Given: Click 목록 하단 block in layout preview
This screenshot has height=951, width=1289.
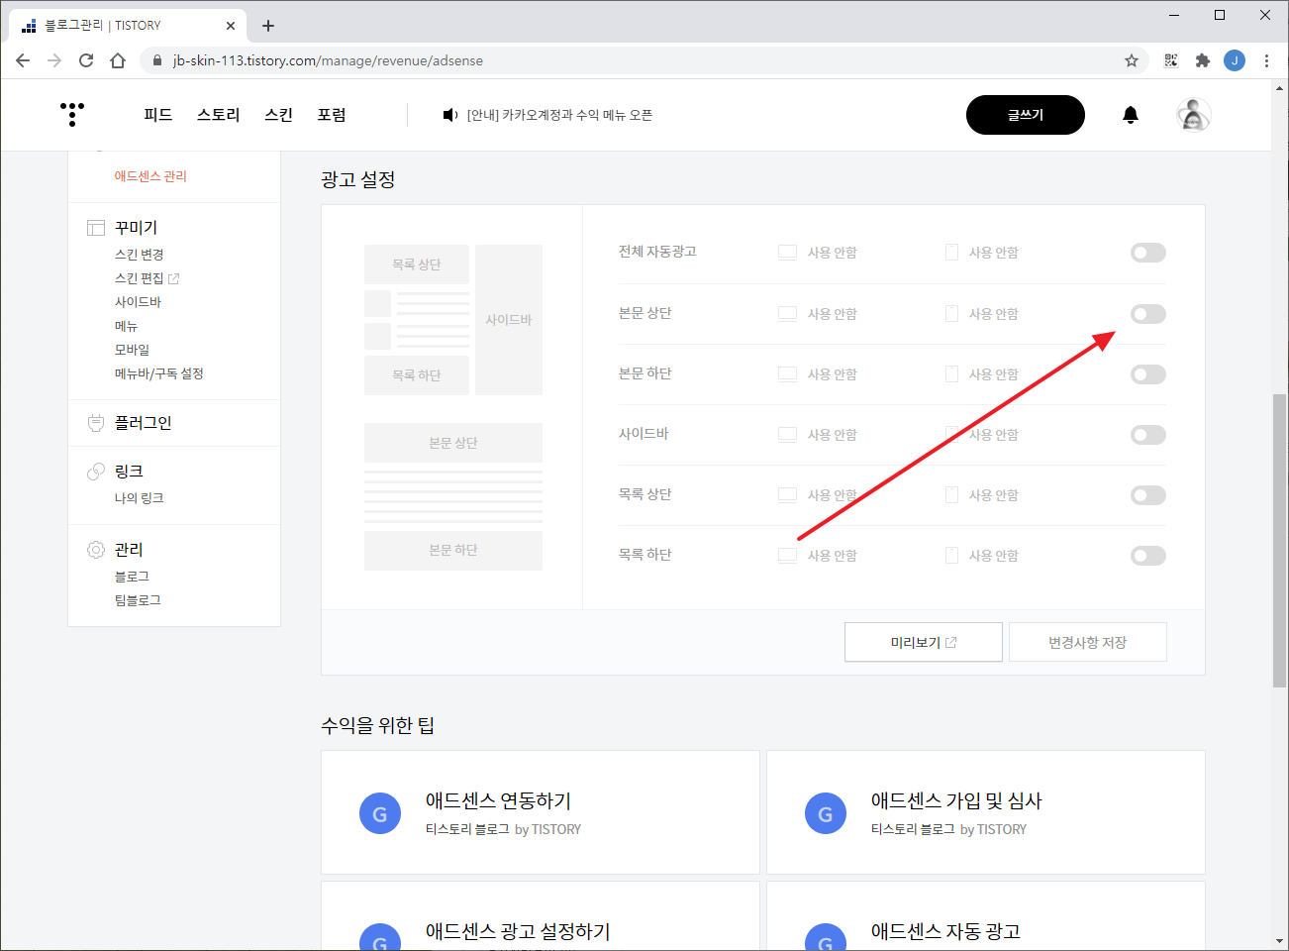Looking at the screenshot, I should 417,375.
